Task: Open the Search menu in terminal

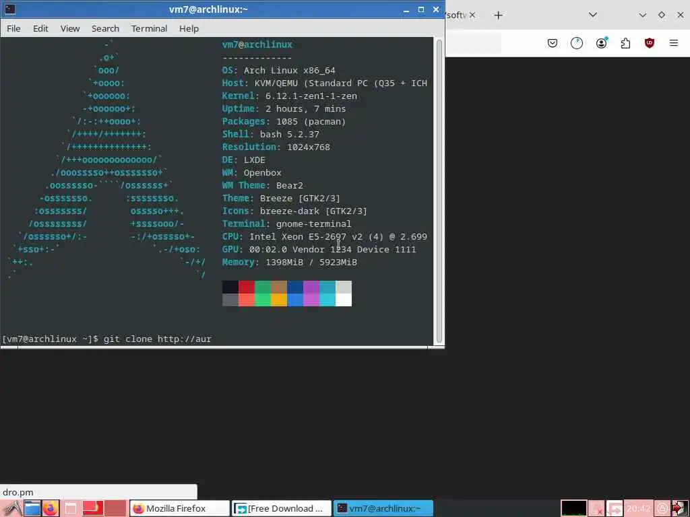Action: click(105, 28)
